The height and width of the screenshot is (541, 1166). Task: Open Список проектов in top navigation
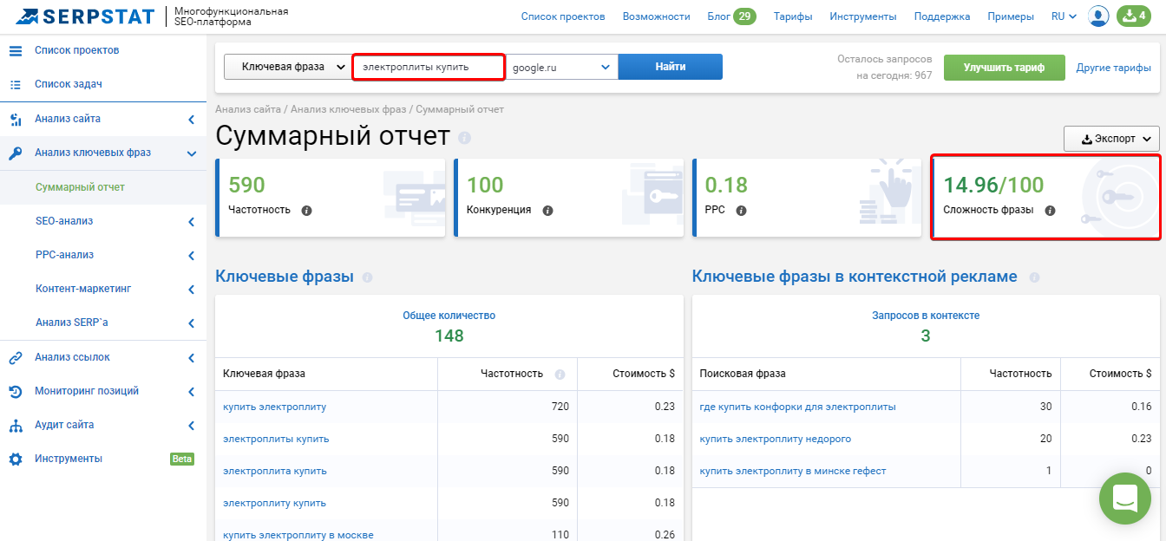(x=563, y=16)
